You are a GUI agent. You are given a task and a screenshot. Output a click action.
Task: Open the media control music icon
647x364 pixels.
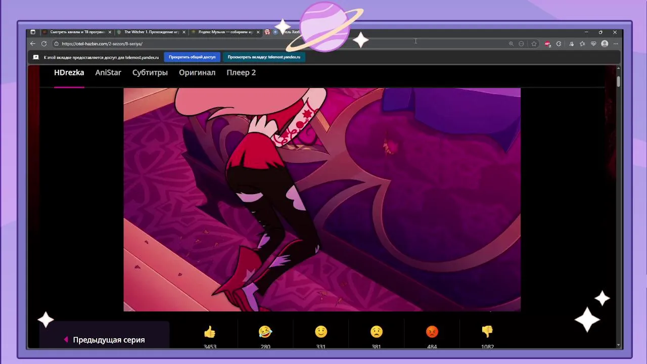pyautogui.click(x=571, y=44)
